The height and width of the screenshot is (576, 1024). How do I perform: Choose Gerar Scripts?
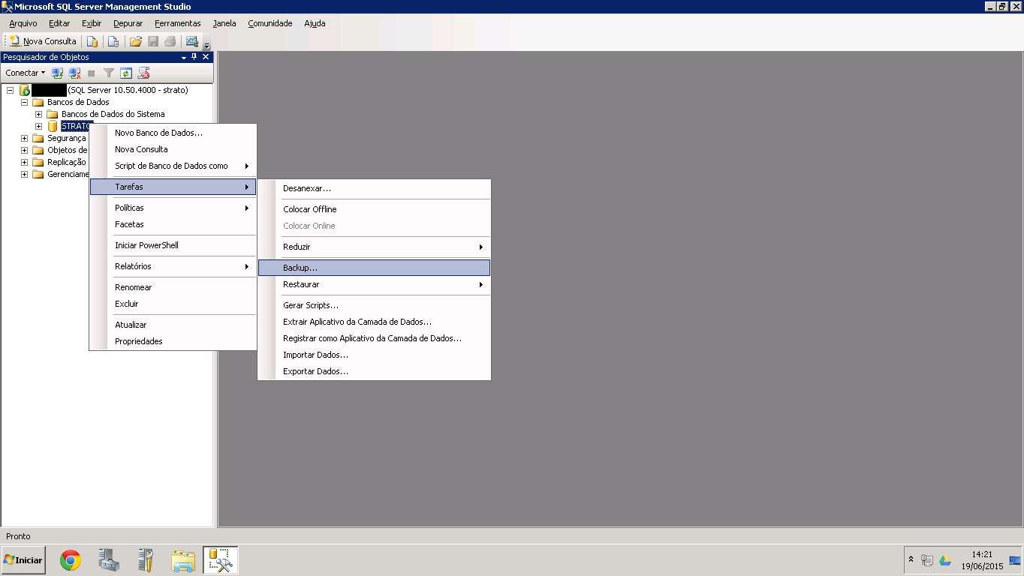click(x=374, y=305)
